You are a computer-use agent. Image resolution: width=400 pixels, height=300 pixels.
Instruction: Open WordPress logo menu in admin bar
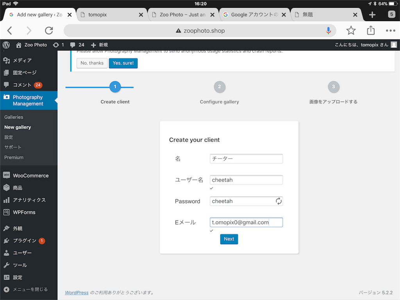tap(6, 45)
